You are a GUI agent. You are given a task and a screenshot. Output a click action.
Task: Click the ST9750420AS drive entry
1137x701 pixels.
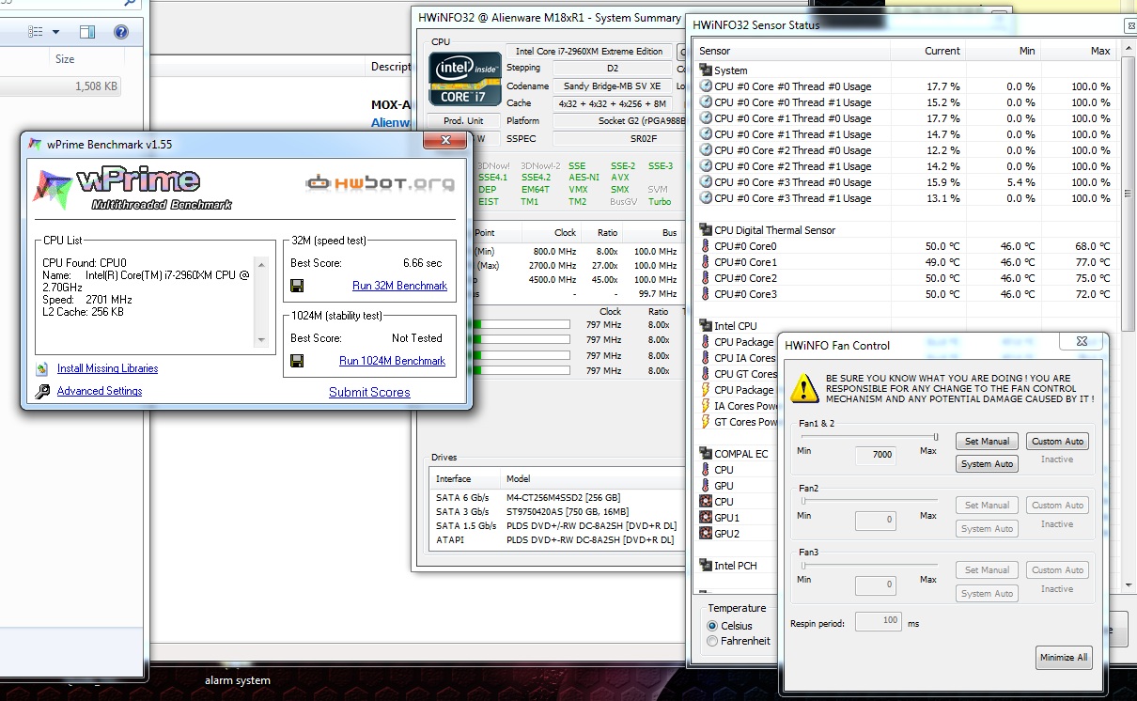click(568, 512)
